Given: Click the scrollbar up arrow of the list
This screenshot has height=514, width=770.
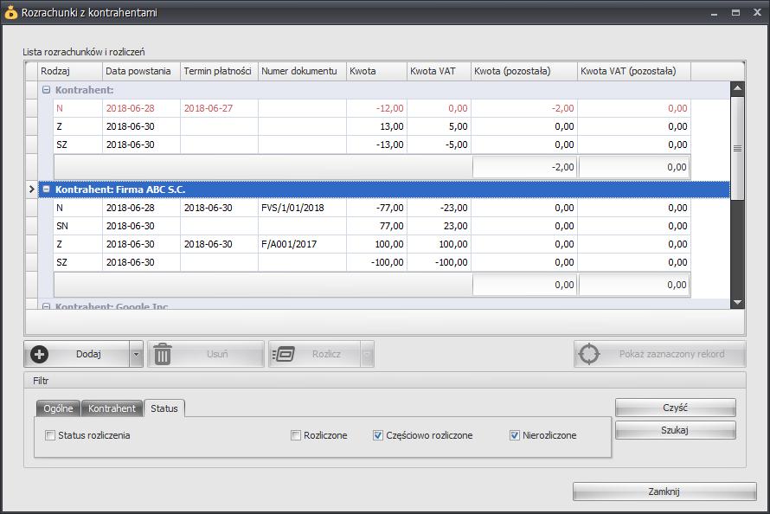Looking at the screenshot, I should 737,88.
